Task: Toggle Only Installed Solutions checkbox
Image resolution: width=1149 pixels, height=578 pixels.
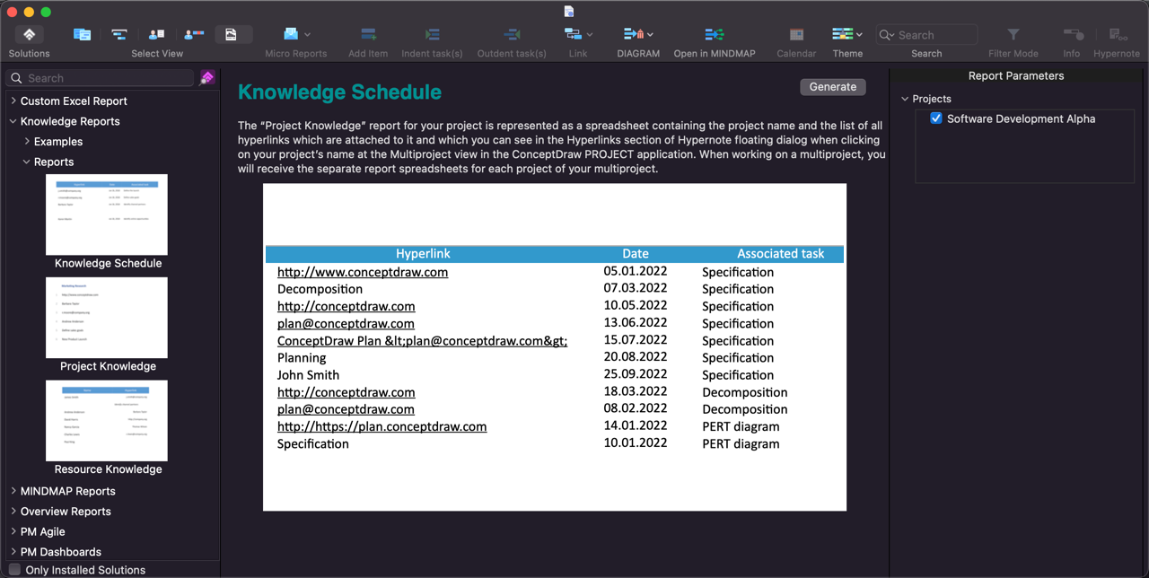Action: coord(14,570)
